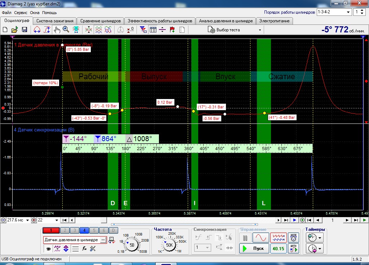Image resolution: width=369 pixels, height=265 pixels.
Task: Save the oscillogram with the floppy disk icon
Action: [x=25, y=30]
